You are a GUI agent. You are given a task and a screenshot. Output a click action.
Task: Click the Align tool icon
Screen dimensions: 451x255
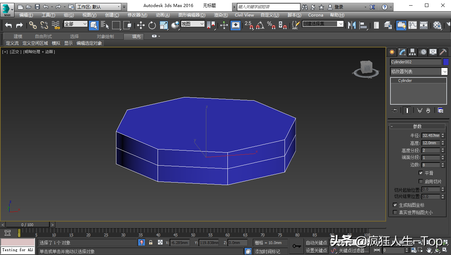363,25
